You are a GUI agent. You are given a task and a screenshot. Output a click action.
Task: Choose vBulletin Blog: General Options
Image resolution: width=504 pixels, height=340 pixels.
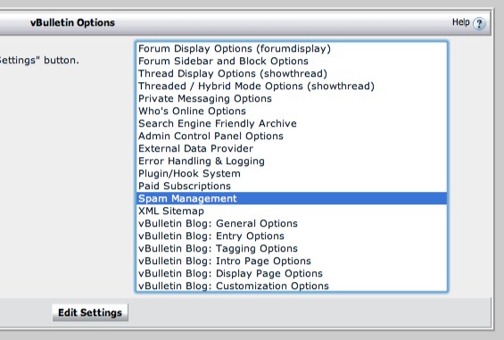click(x=292, y=224)
